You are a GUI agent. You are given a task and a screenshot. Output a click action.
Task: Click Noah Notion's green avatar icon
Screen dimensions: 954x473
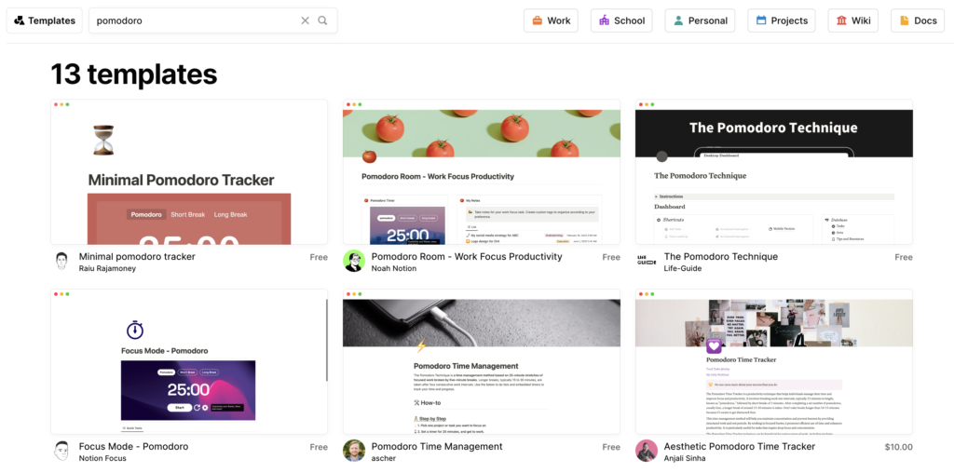click(x=354, y=262)
